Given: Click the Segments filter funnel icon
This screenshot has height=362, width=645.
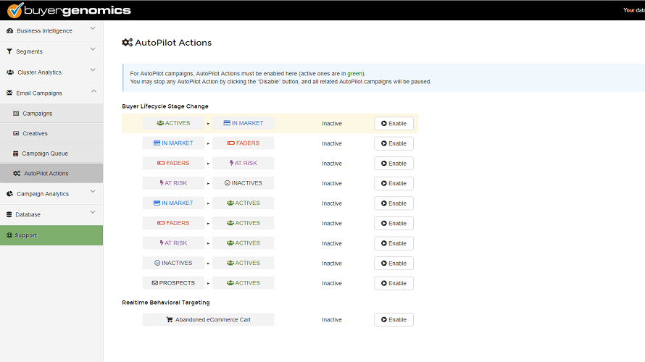Looking at the screenshot, I should pyautogui.click(x=9, y=51).
